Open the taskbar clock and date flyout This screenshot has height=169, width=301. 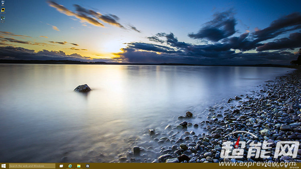pyautogui.click(x=294, y=166)
